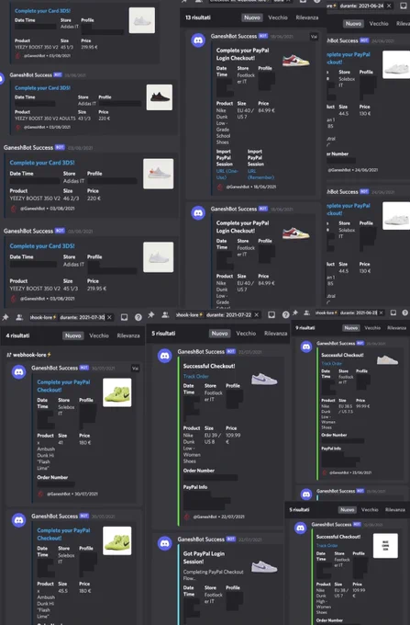410x625 pixels.
Task: Open lime Ambush Dunk Hi thumbnail, size 41
Action: point(116,392)
